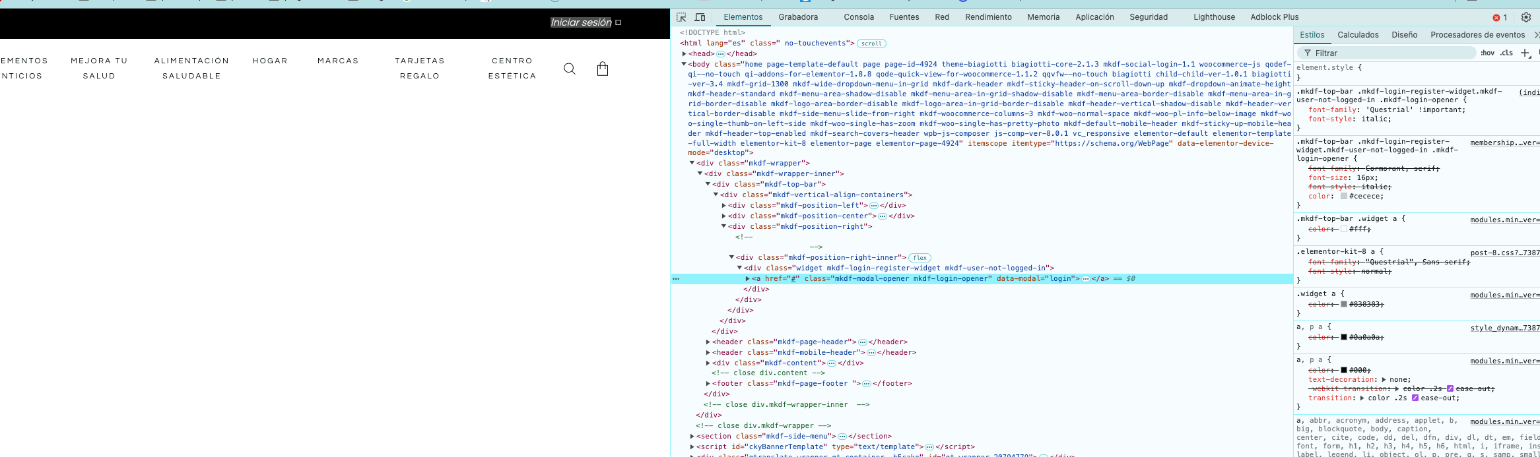
Task: Switch to the Aplicación tab
Action: [1094, 17]
